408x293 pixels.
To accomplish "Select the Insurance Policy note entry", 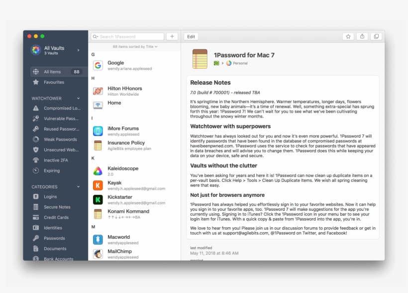I will point(134,146).
